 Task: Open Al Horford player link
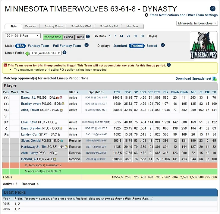click(29, 159)
